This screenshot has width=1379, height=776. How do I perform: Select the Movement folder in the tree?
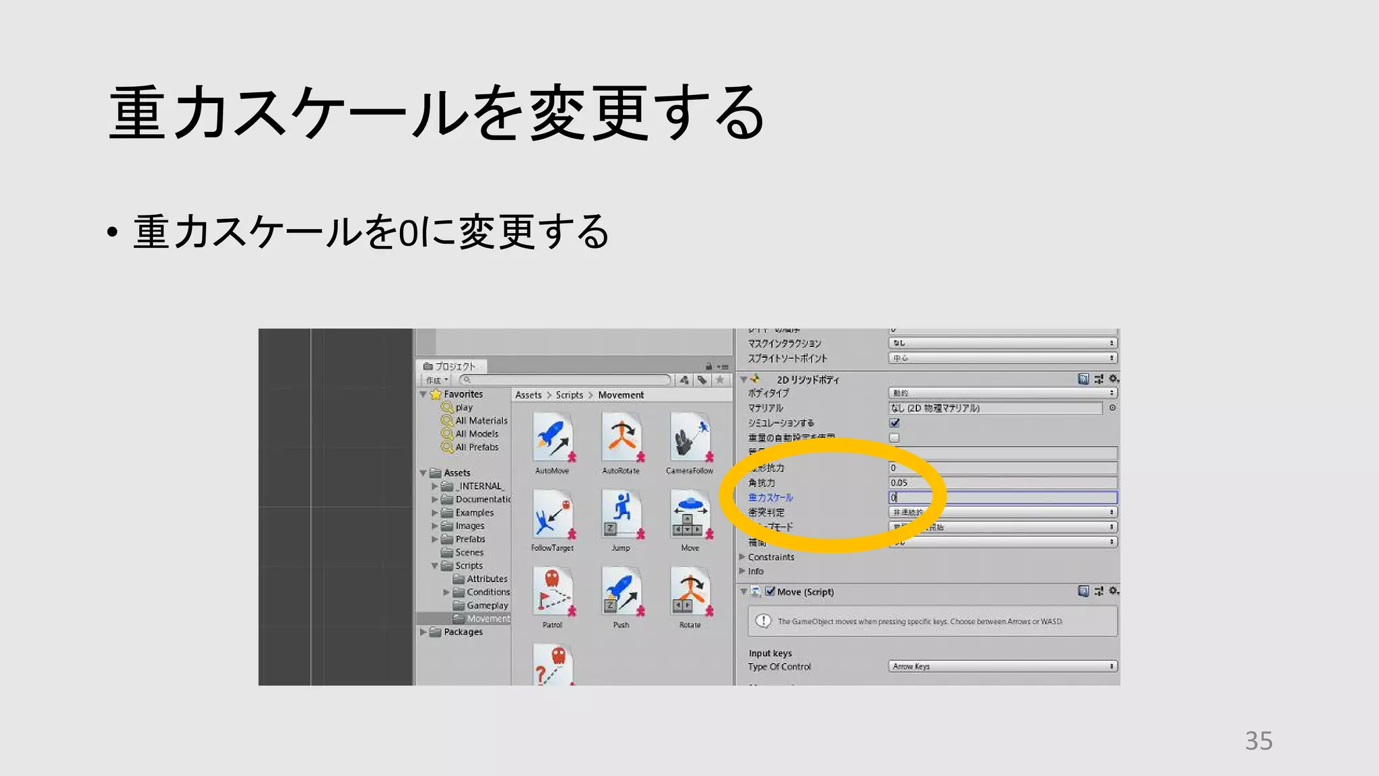pyautogui.click(x=481, y=618)
